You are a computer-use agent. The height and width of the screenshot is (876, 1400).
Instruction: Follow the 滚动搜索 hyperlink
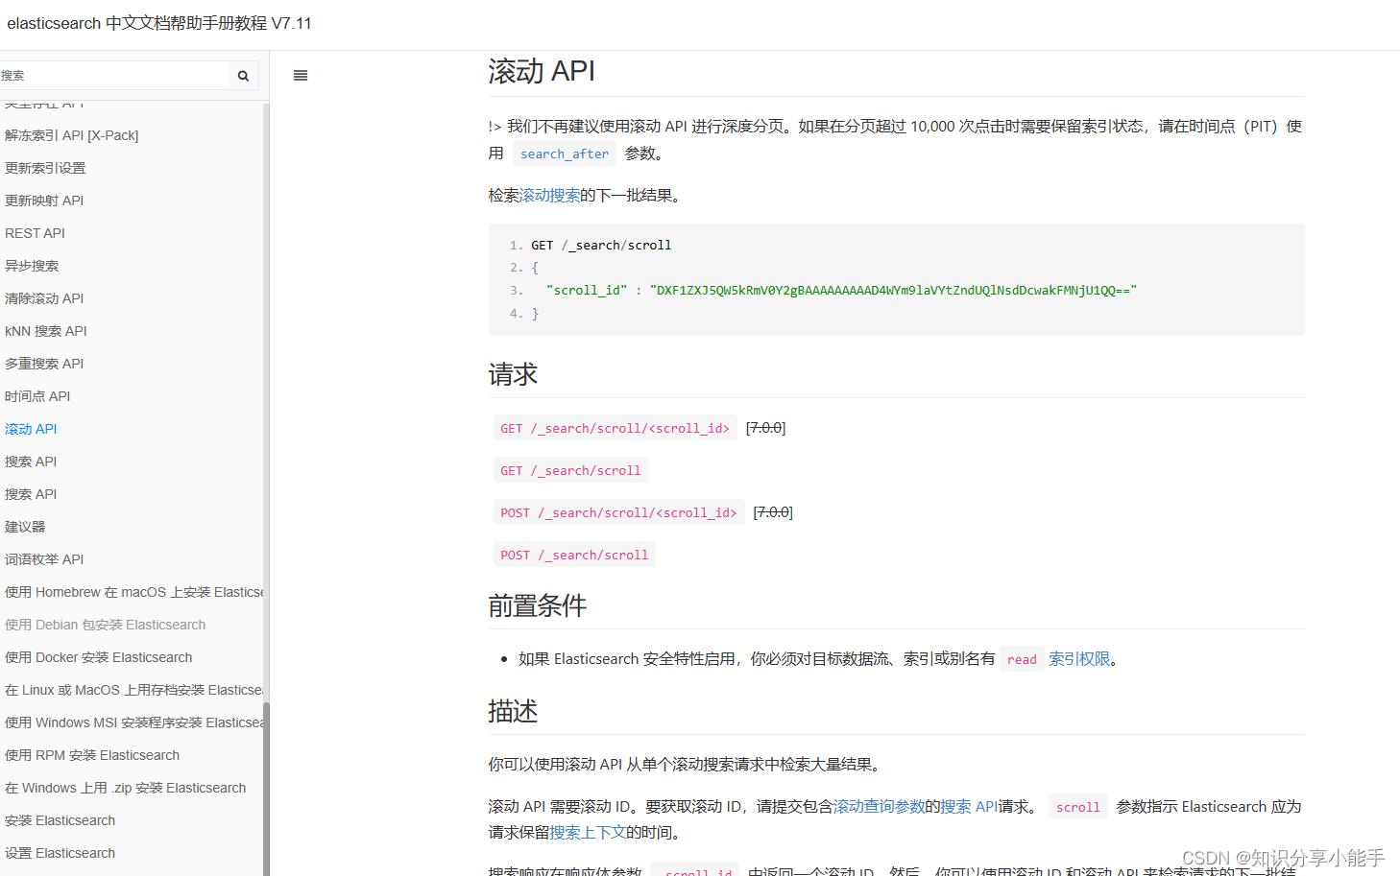(x=549, y=196)
